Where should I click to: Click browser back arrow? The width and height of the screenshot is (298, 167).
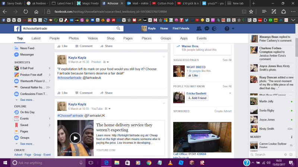(5, 12)
